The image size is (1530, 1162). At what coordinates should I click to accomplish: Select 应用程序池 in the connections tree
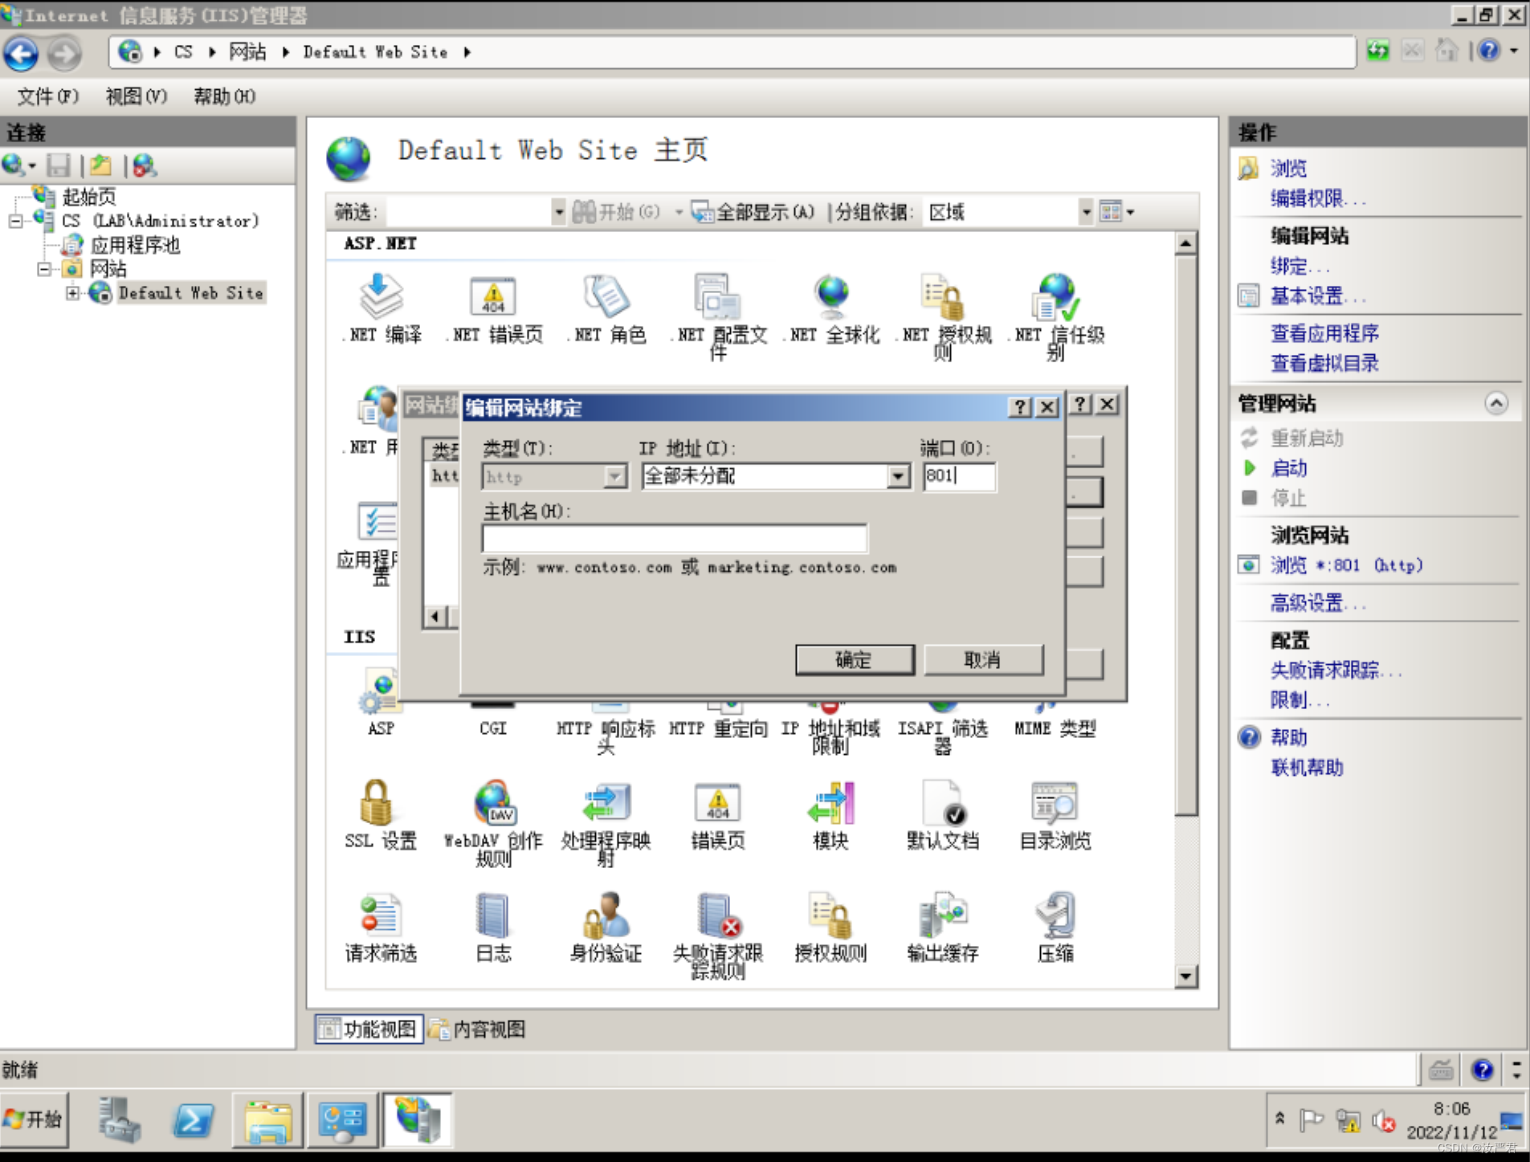(x=135, y=245)
